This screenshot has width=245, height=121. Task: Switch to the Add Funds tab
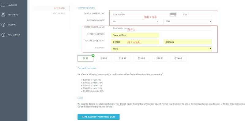[x=59, y=14]
